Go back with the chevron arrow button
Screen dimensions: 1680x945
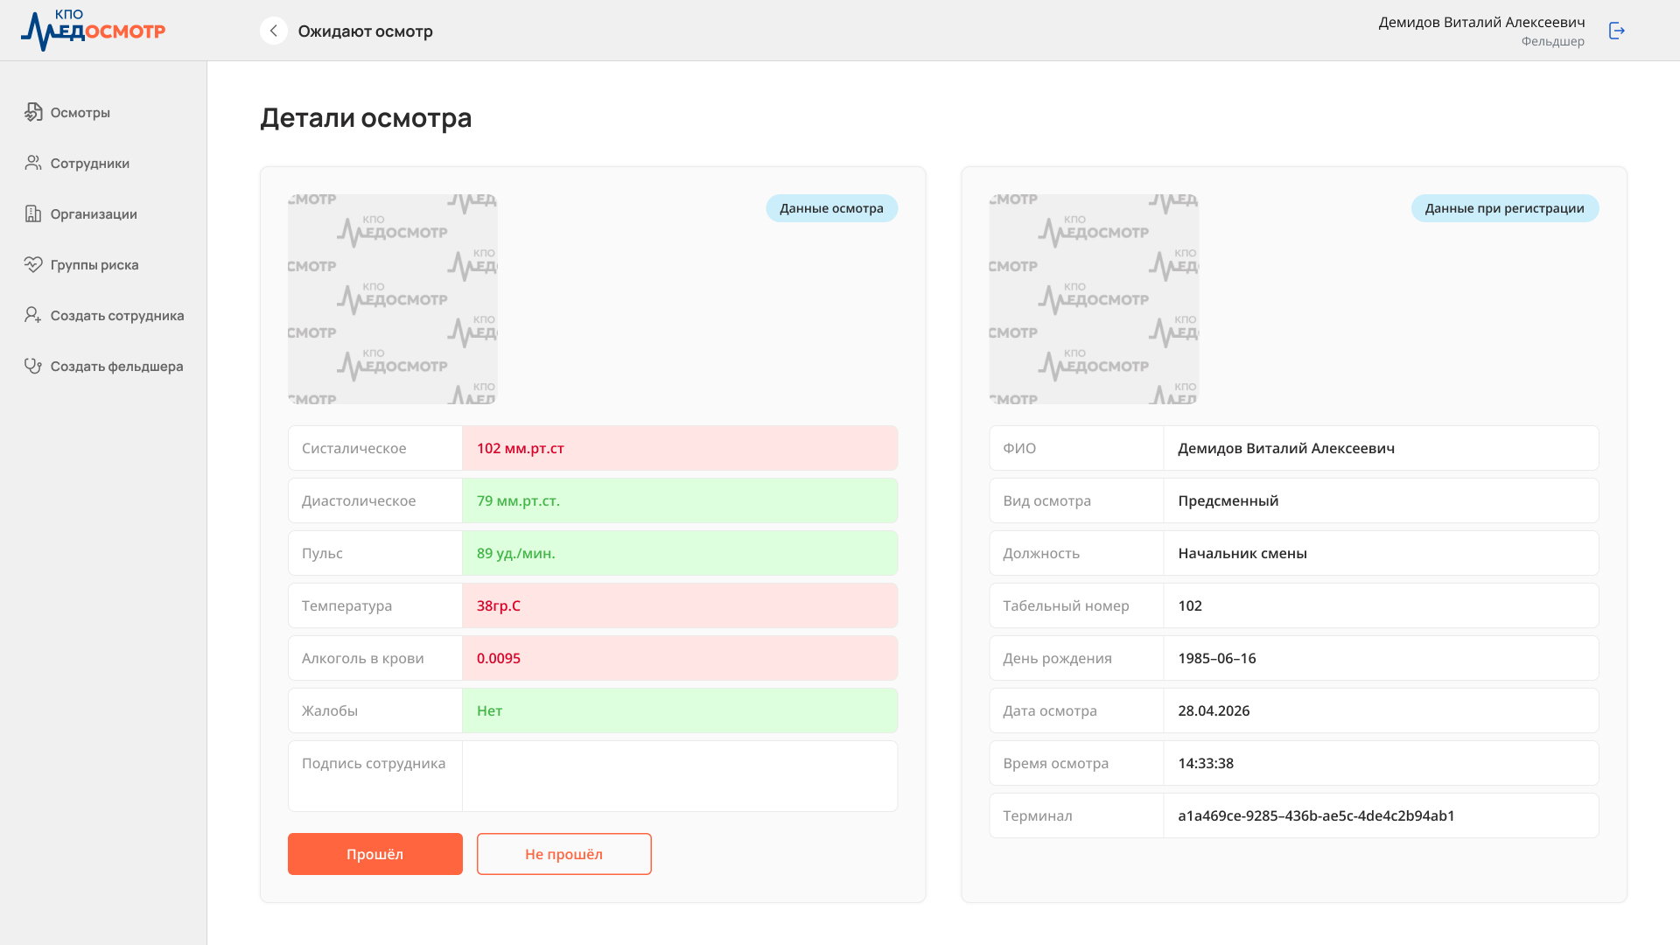tap(274, 31)
